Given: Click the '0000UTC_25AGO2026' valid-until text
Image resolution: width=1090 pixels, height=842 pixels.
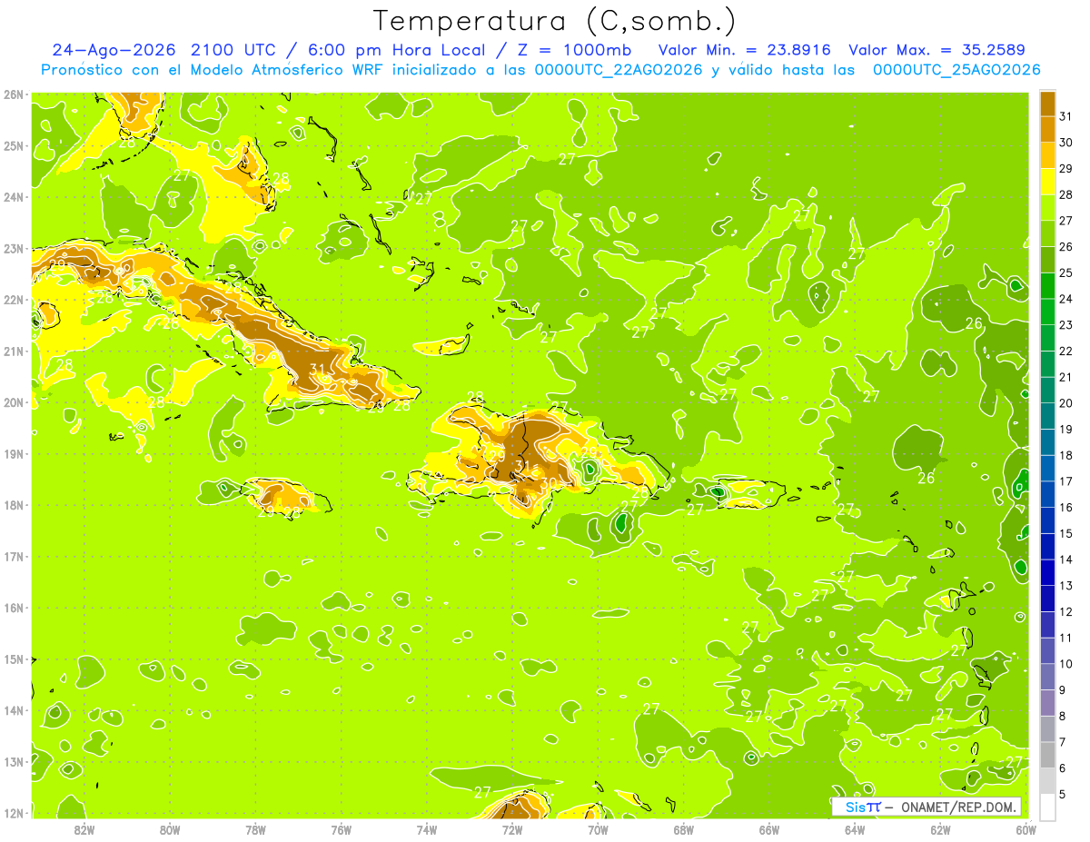Looking at the screenshot, I should click(x=956, y=69).
